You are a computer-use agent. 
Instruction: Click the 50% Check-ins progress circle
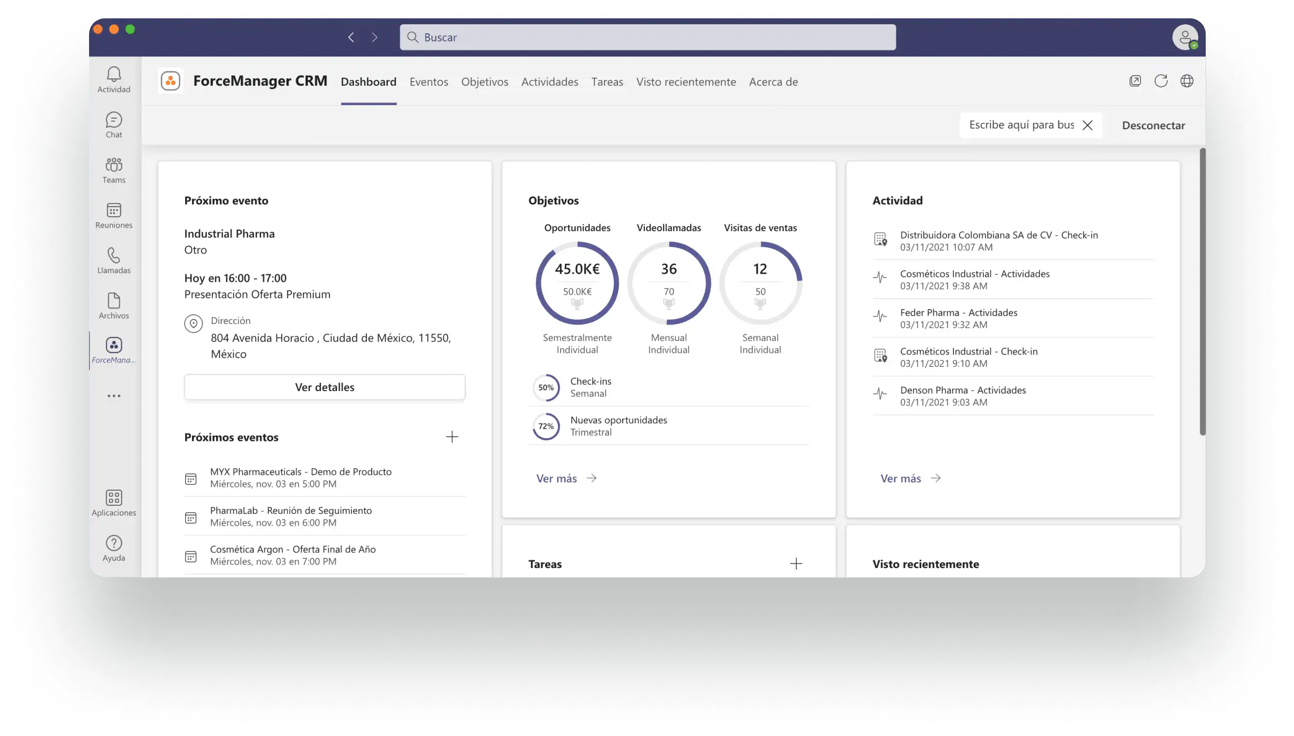pyautogui.click(x=546, y=387)
